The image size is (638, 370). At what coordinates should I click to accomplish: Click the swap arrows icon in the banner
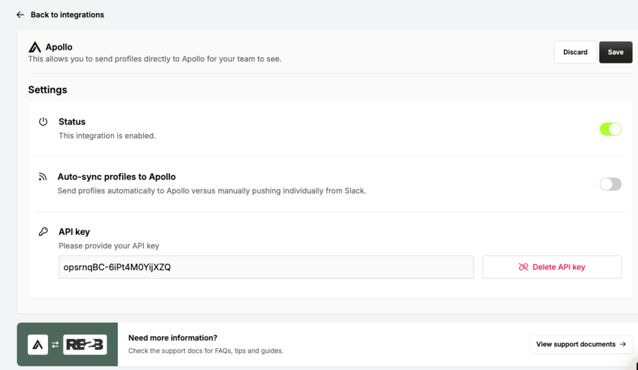click(x=55, y=344)
